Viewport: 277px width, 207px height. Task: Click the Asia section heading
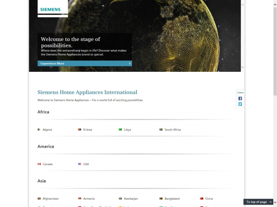point(42,181)
